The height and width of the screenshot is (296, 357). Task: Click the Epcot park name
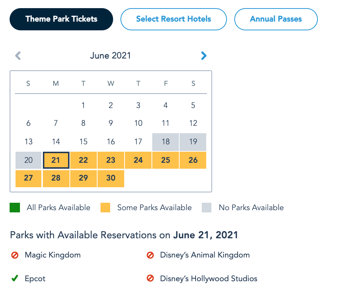pos(35,279)
